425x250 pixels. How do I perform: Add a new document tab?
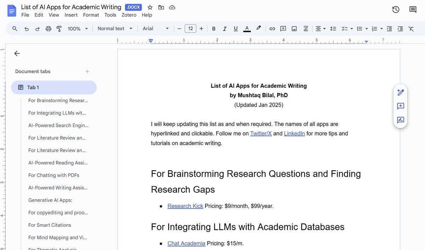click(87, 72)
